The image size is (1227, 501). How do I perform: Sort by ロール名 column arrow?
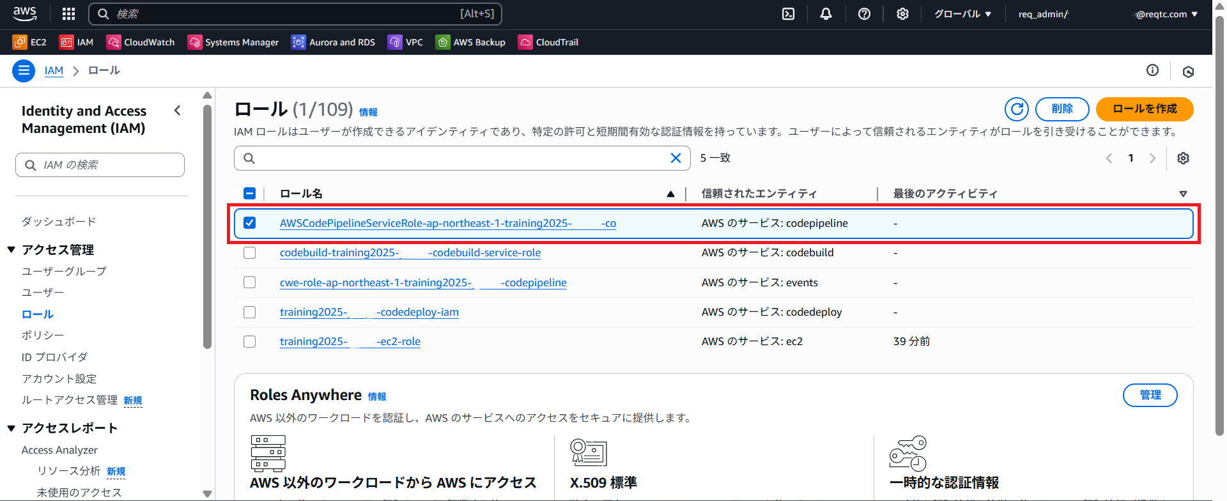point(670,194)
